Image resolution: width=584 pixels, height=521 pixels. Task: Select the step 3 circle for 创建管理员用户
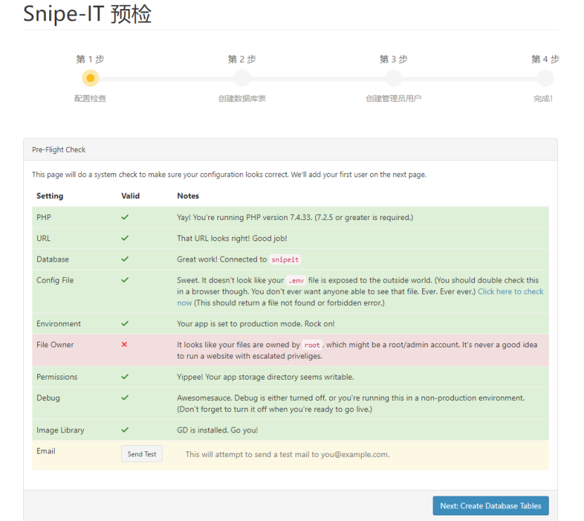coord(394,78)
